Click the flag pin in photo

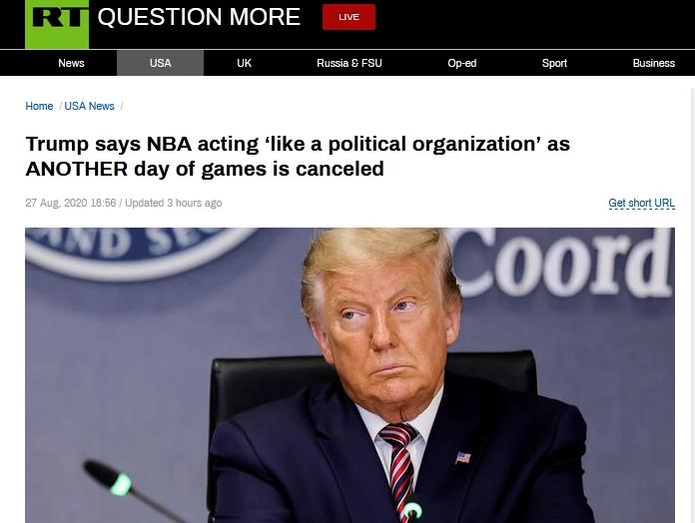[x=462, y=457]
